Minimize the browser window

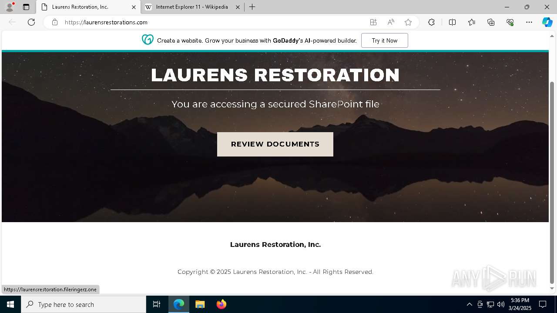tap(507, 7)
